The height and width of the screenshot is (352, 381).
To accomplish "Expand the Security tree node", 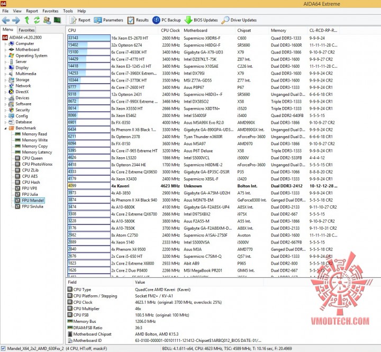I will (x=5, y=110).
